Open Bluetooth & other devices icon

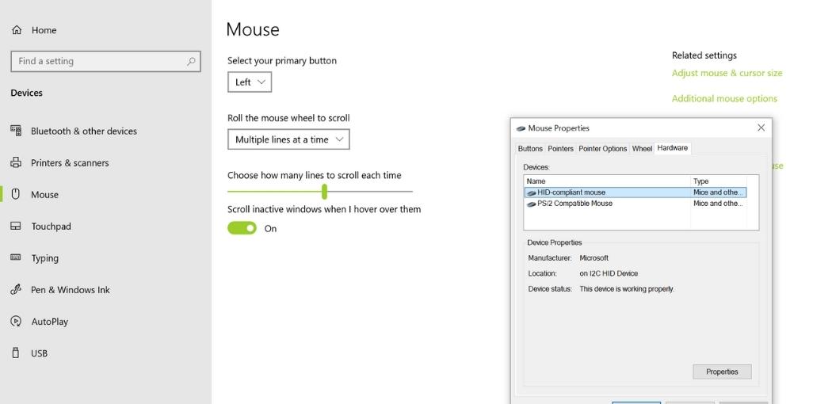[x=16, y=131]
